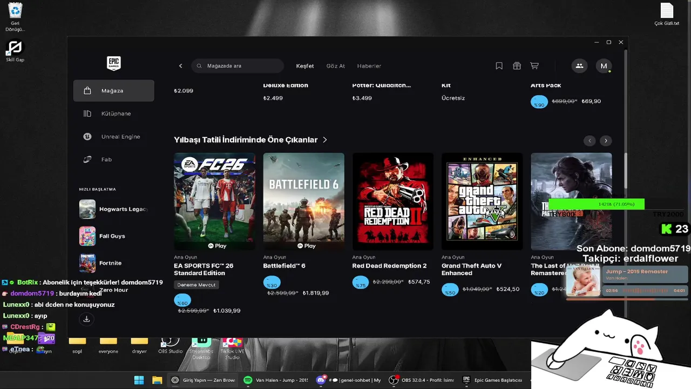Open the TikTok LIVE Studio shortcut

pos(232,348)
